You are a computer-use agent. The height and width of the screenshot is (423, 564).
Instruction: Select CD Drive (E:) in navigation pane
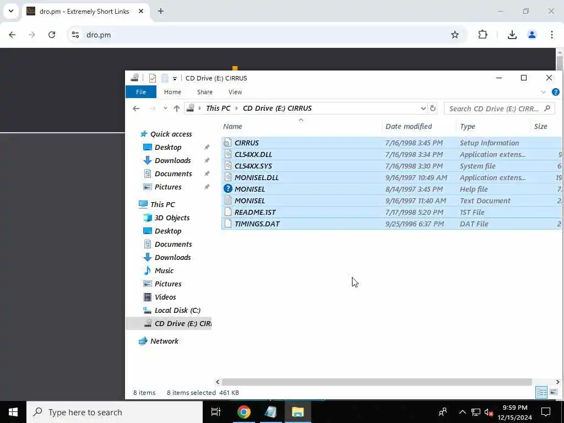click(x=169, y=323)
